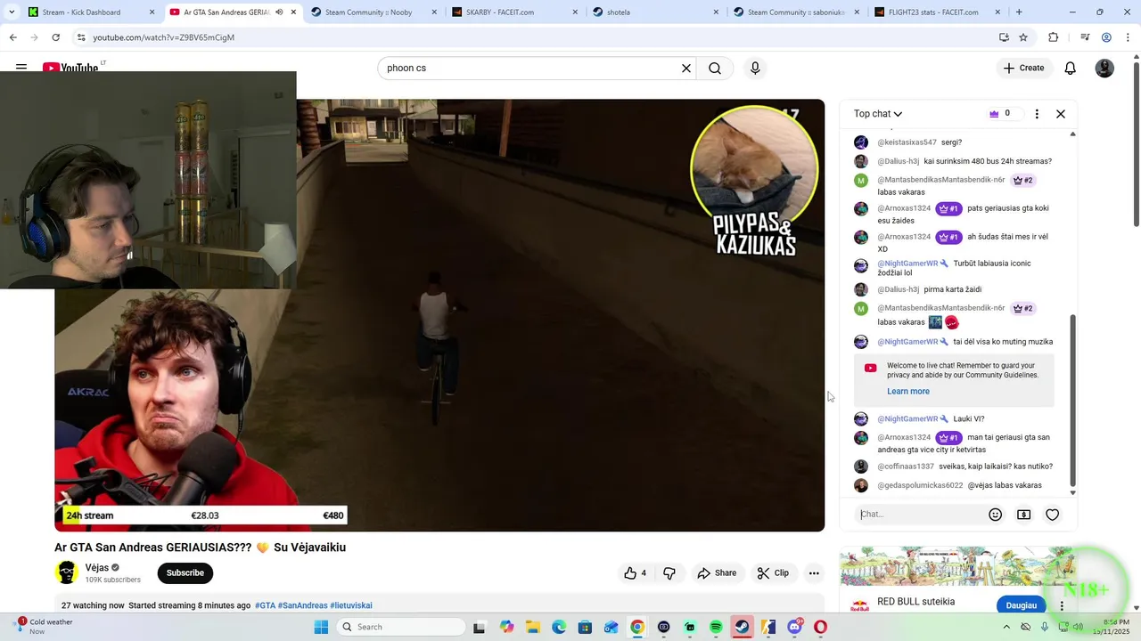Open the #lietuviskai hashtag link
Viewport: 1141px width, 641px height.
(351, 605)
